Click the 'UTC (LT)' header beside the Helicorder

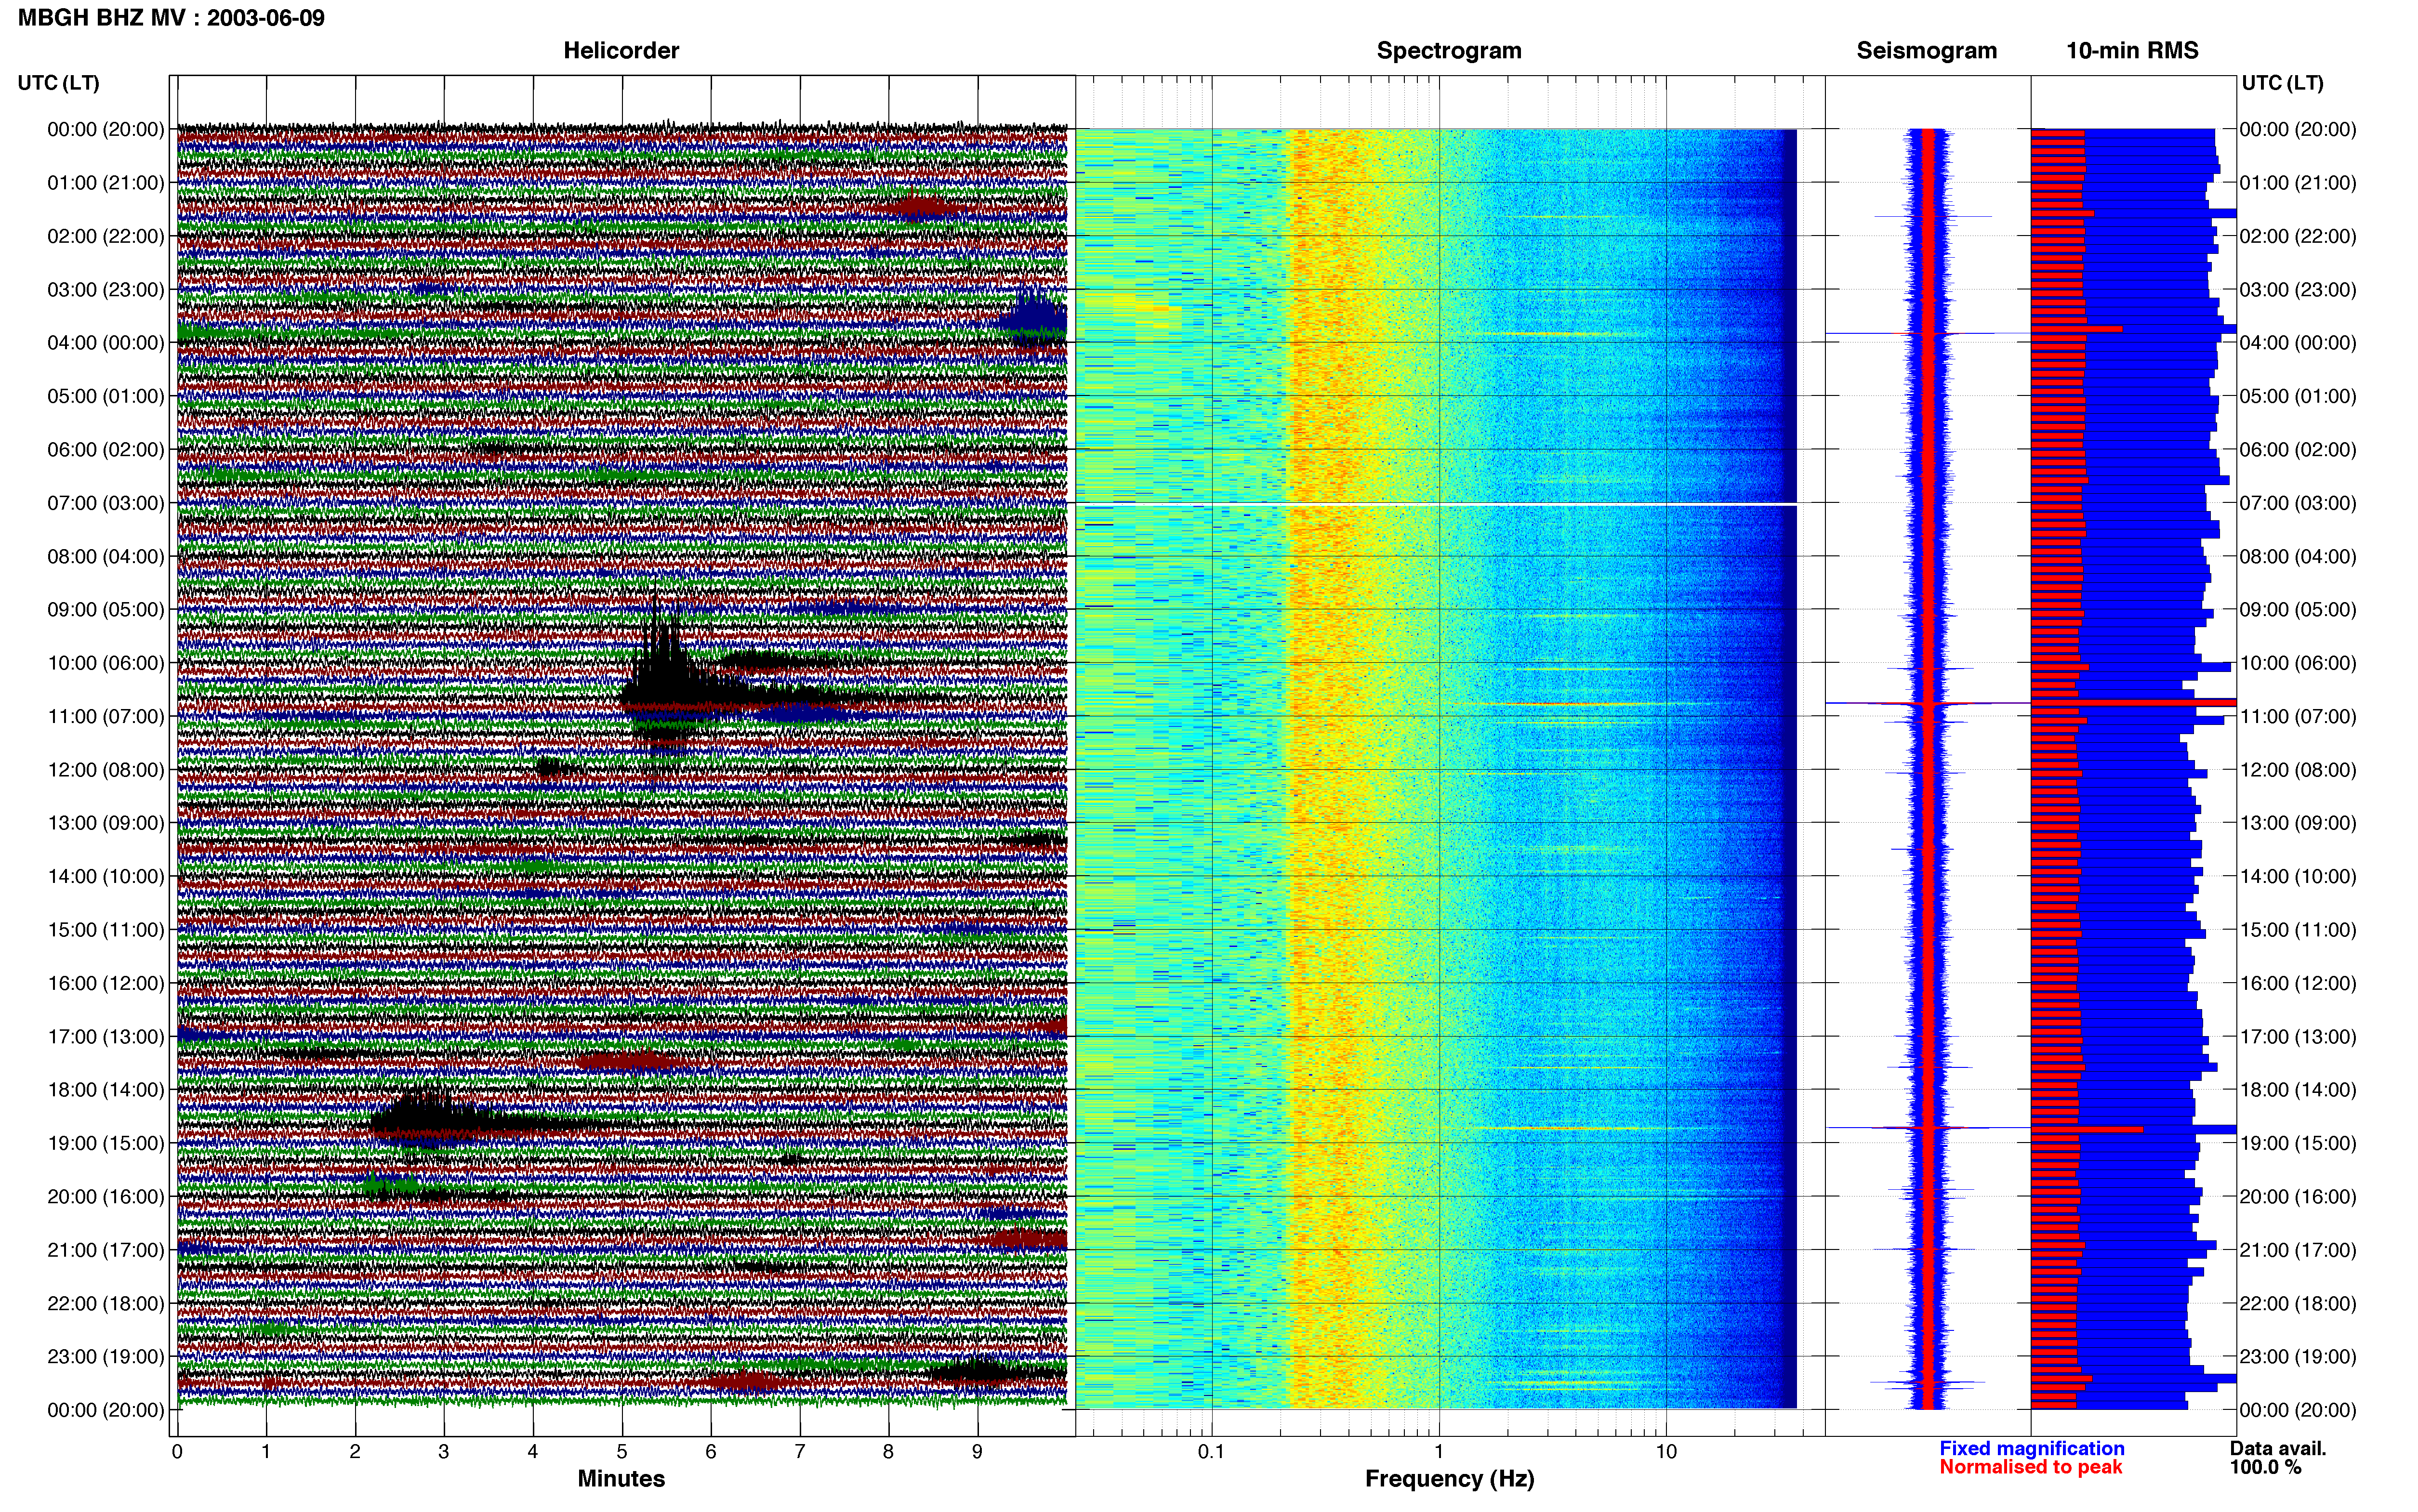pos(58,83)
